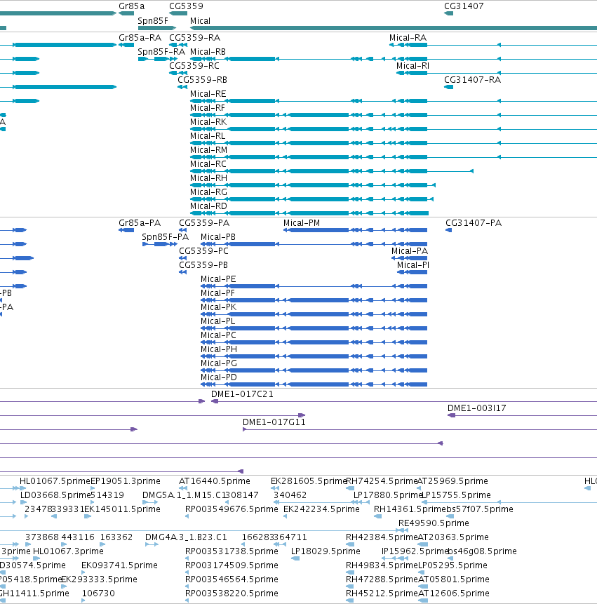This screenshot has height=604, width=597.
Task: Select the AT16440.5prime EST label
Action: (215, 481)
